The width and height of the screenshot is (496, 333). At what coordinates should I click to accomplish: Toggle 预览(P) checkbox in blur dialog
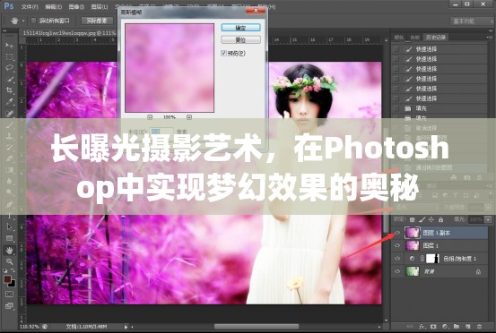pyautogui.click(x=223, y=53)
